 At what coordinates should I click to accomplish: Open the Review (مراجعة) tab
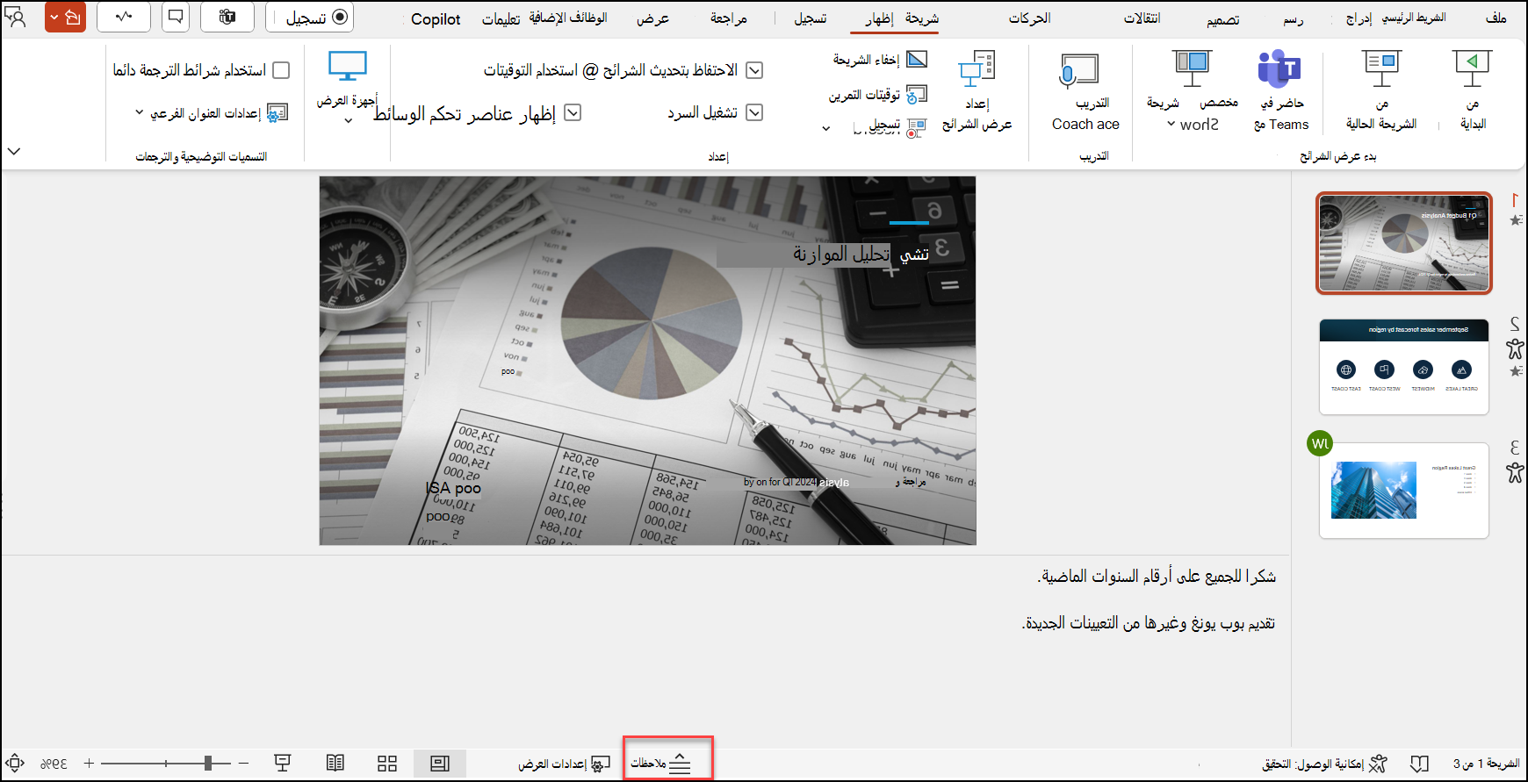(x=729, y=18)
